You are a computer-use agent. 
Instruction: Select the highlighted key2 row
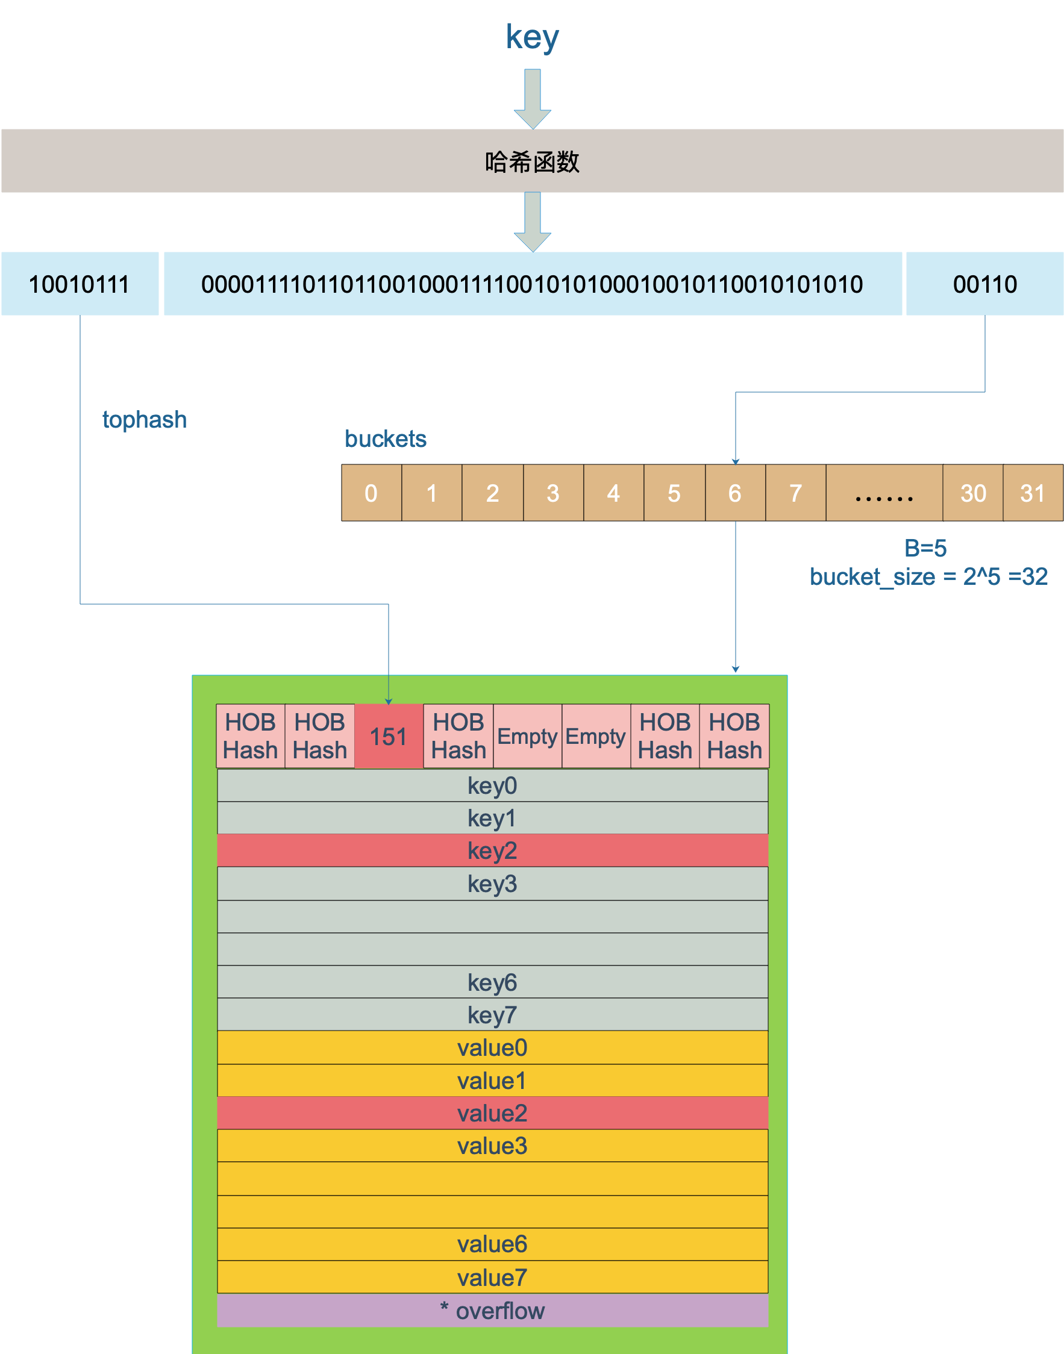click(x=492, y=849)
